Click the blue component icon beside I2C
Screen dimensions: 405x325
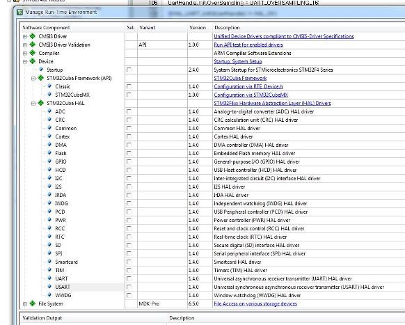pyautogui.click(x=49, y=178)
